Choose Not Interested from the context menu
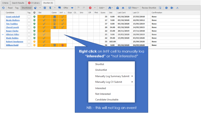This screenshot has height=113, width=201. pos(103,94)
